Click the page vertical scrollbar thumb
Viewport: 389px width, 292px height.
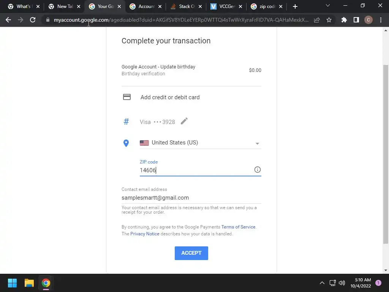[386, 154]
